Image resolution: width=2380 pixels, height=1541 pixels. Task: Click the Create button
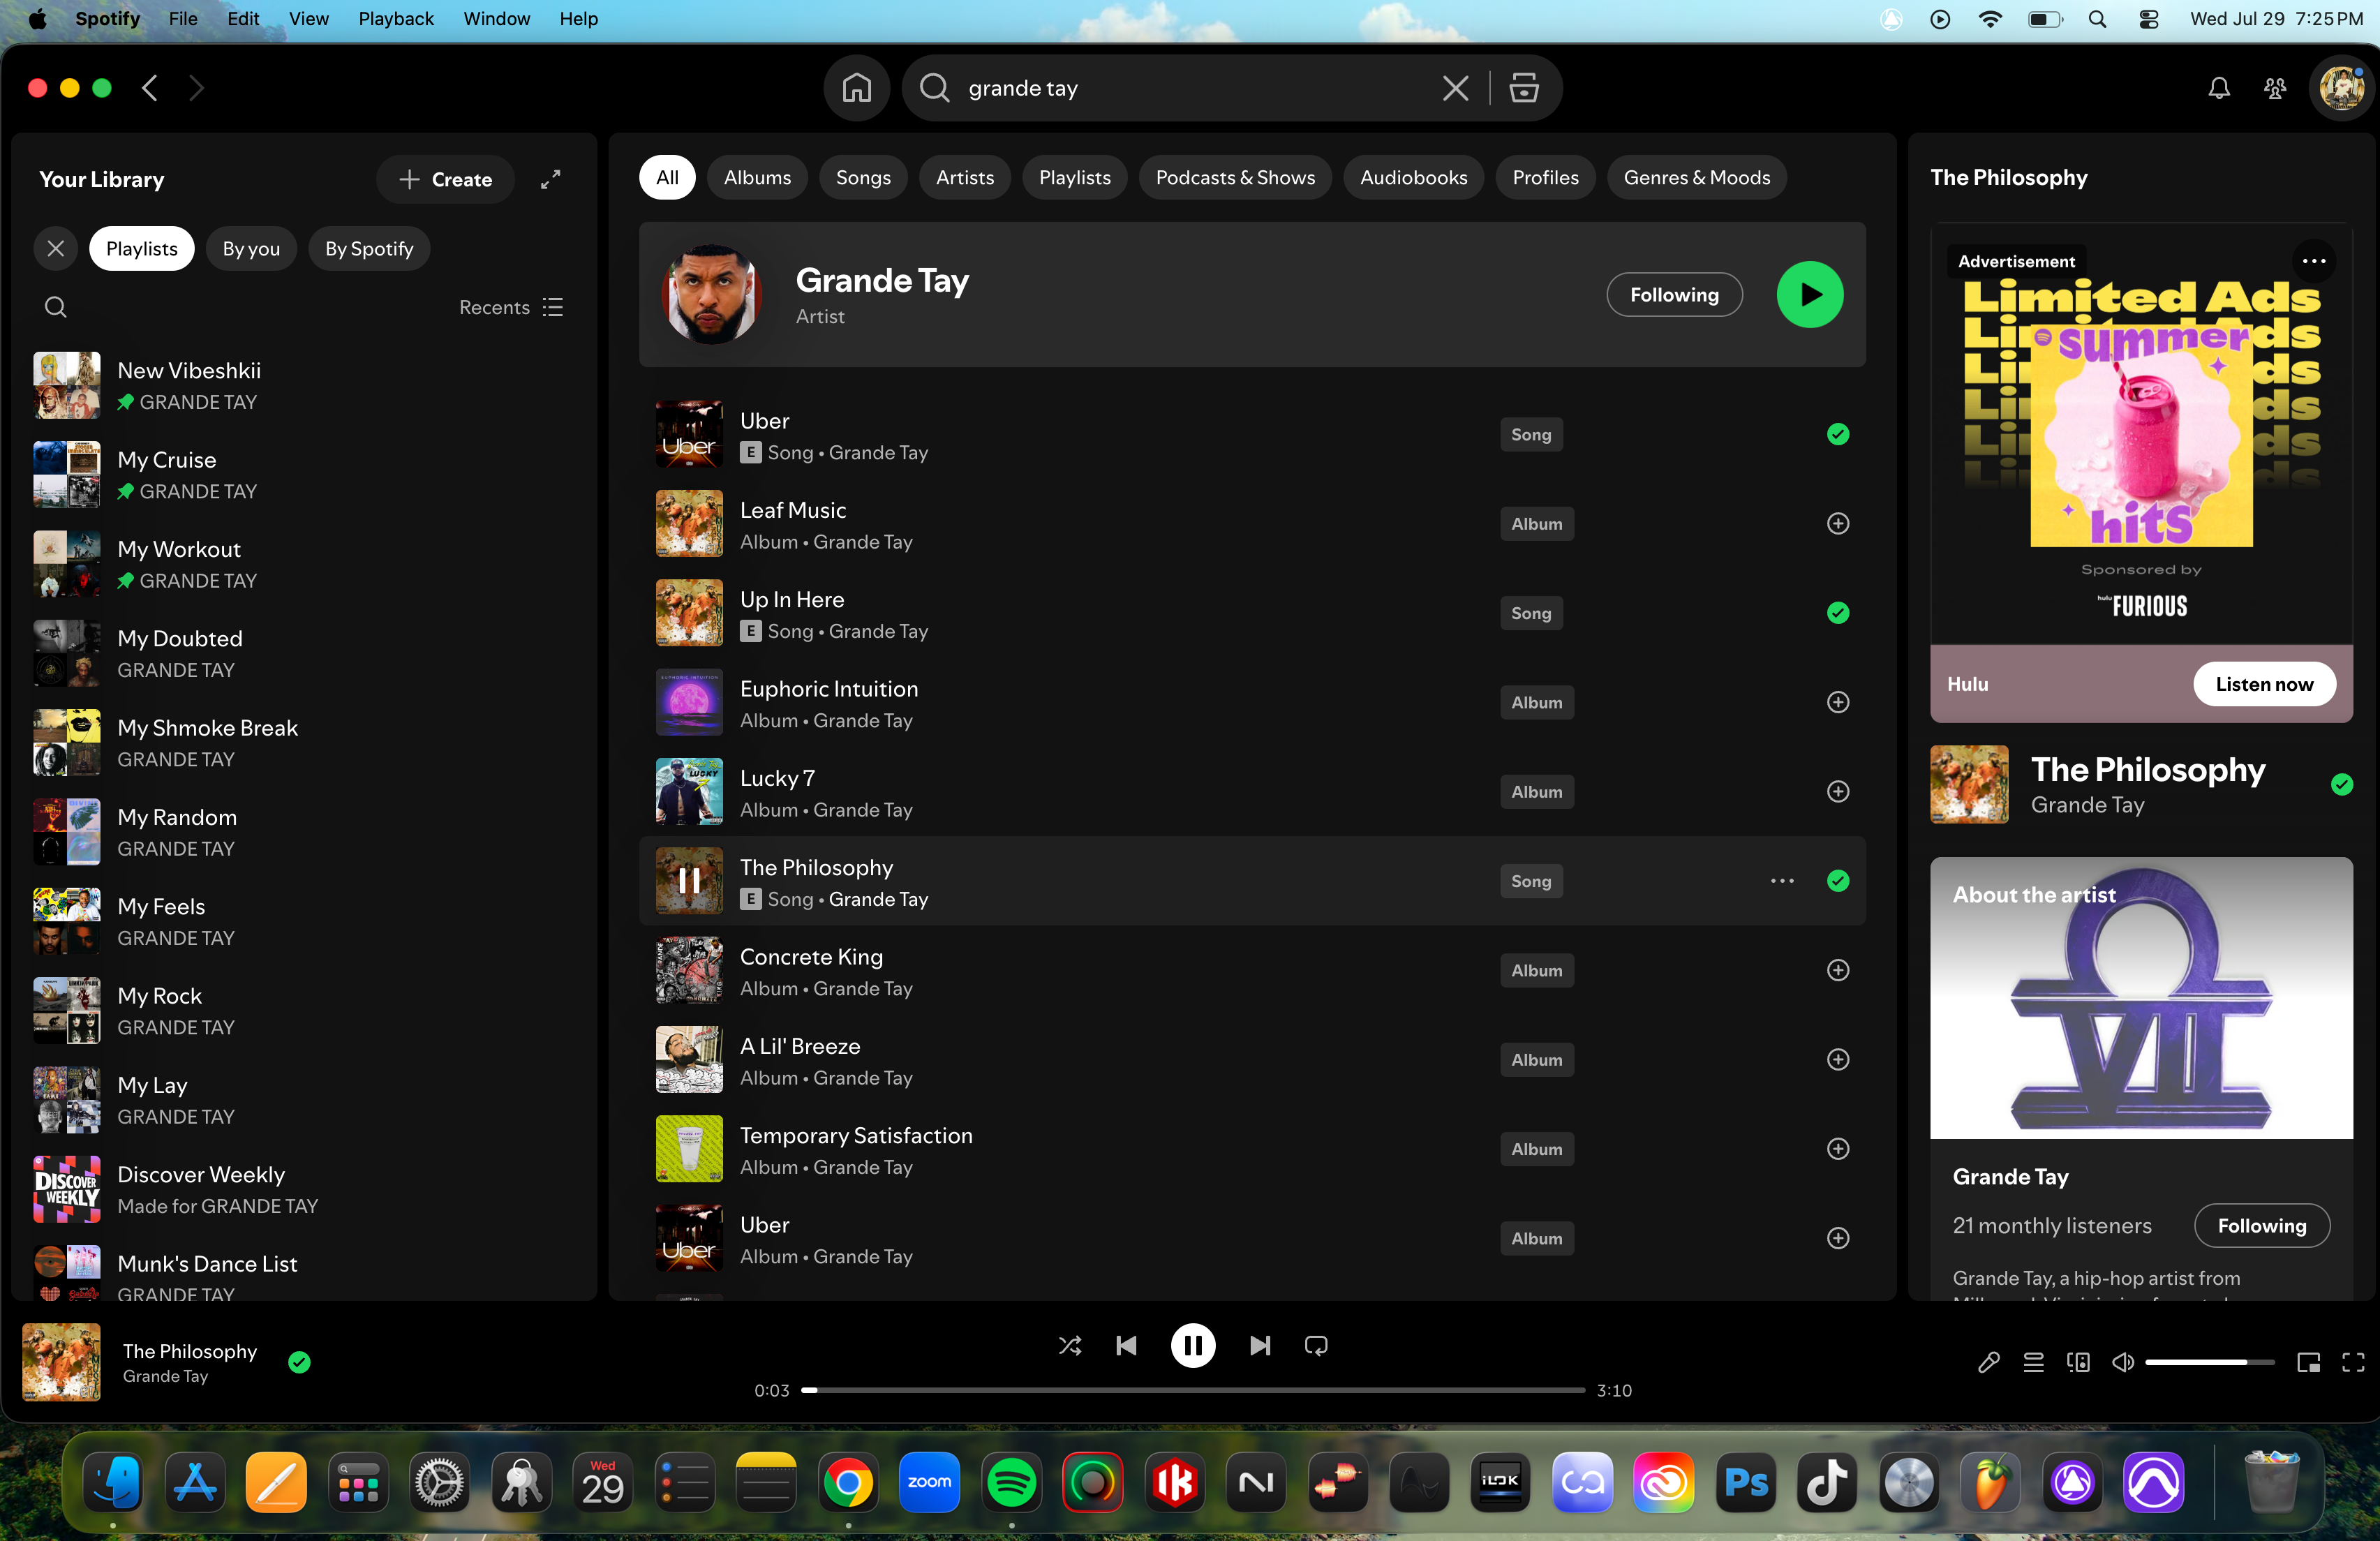coord(445,179)
